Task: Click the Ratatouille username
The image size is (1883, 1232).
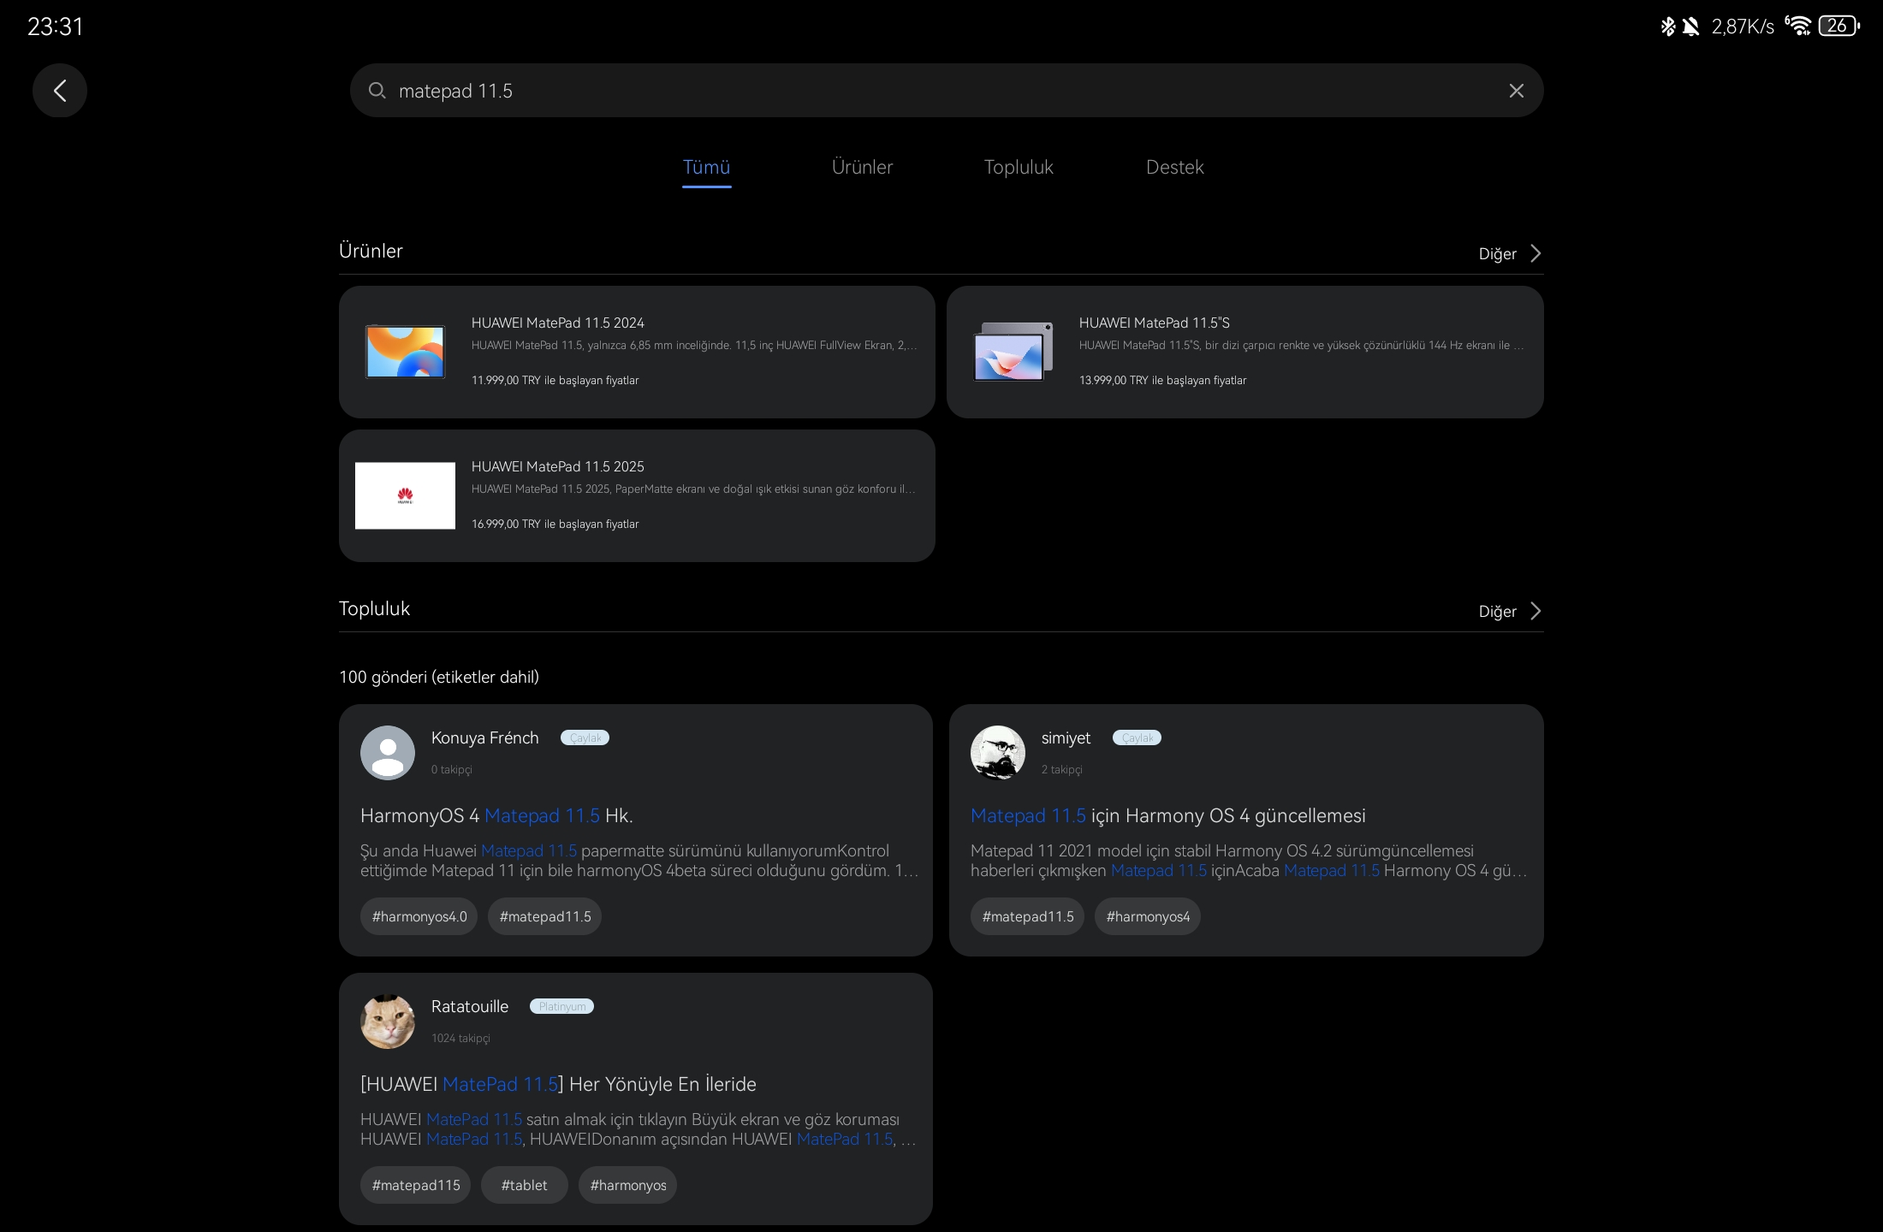Action: pos(469,1006)
